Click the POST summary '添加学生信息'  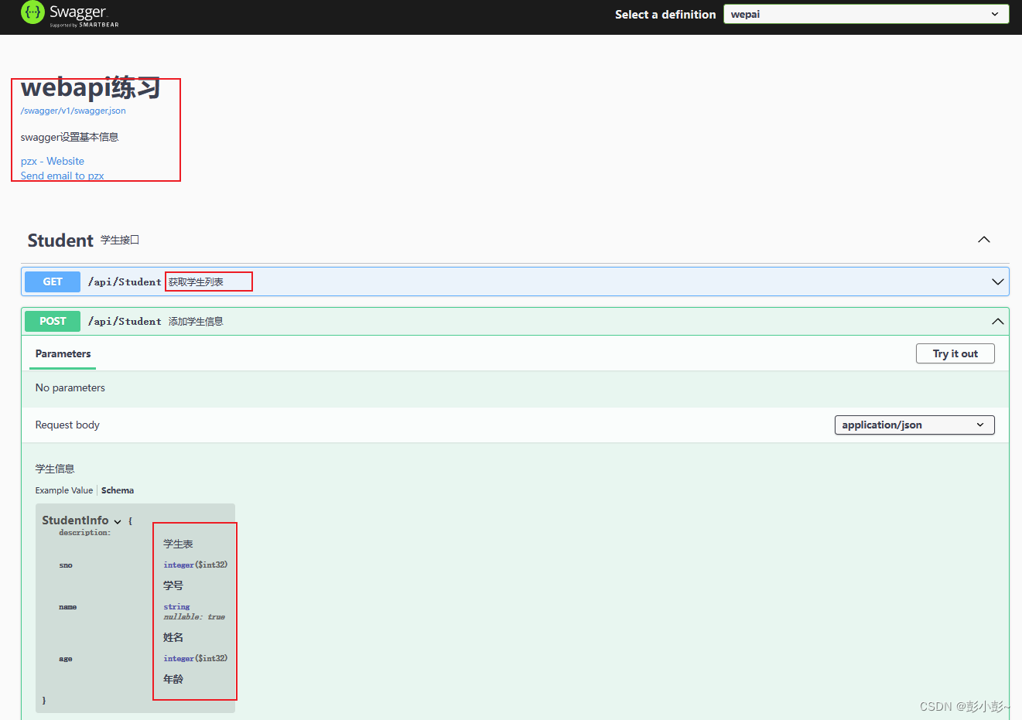point(196,321)
